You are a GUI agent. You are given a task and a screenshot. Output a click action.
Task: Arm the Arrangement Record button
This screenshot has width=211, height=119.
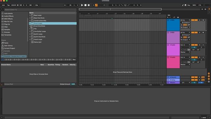click(x=89, y=5)
